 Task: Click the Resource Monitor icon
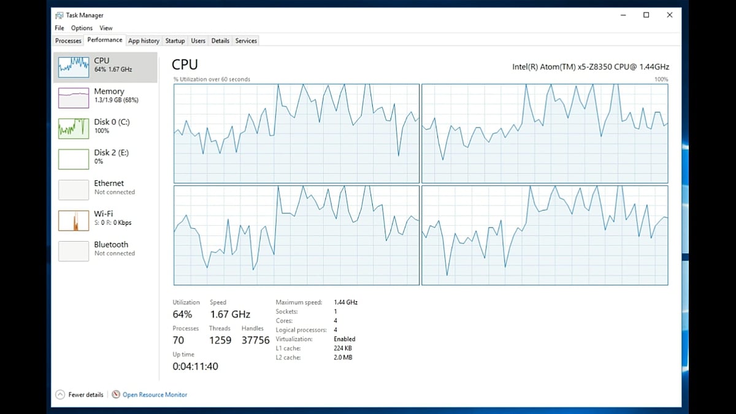pyautogui.click(x=115, y=394)
